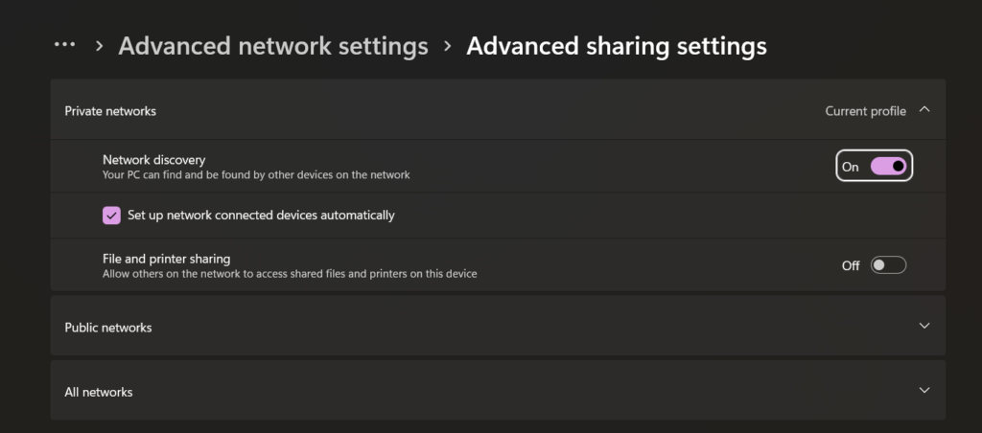Viewport: 982px width, 433px height.
Task: Click the Current profile label
Action: pyautogui.click(x=865, y=111)
